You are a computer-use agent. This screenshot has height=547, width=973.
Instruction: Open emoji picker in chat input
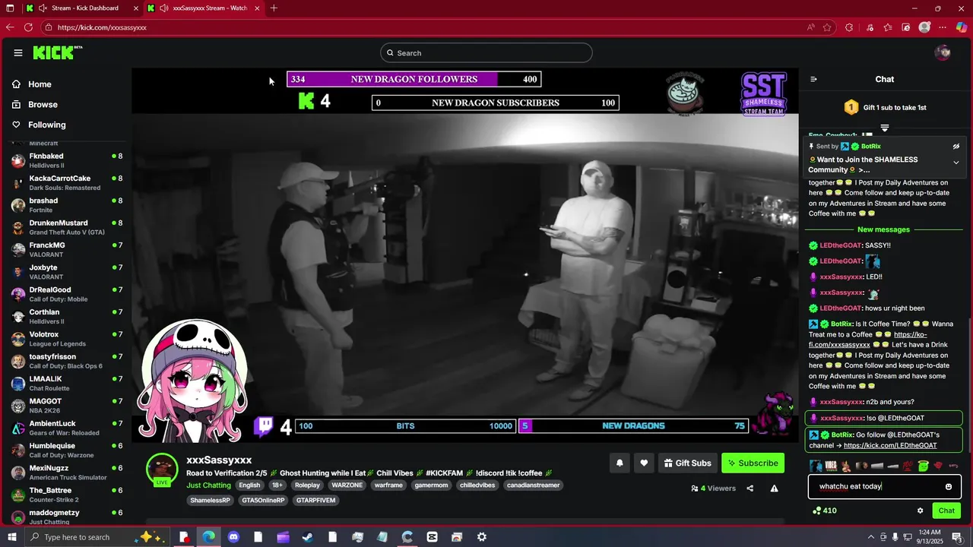[x=949, y=486]
